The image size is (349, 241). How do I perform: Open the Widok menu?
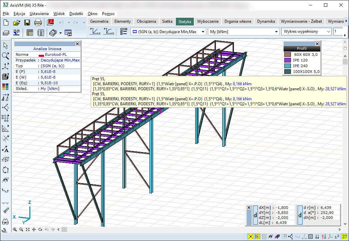pyautogui.click(x=59, y=14)
